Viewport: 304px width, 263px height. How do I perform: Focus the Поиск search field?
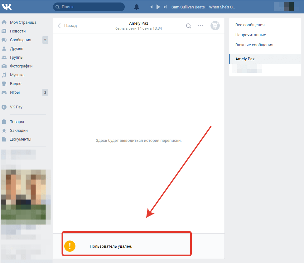coord(89,7)
